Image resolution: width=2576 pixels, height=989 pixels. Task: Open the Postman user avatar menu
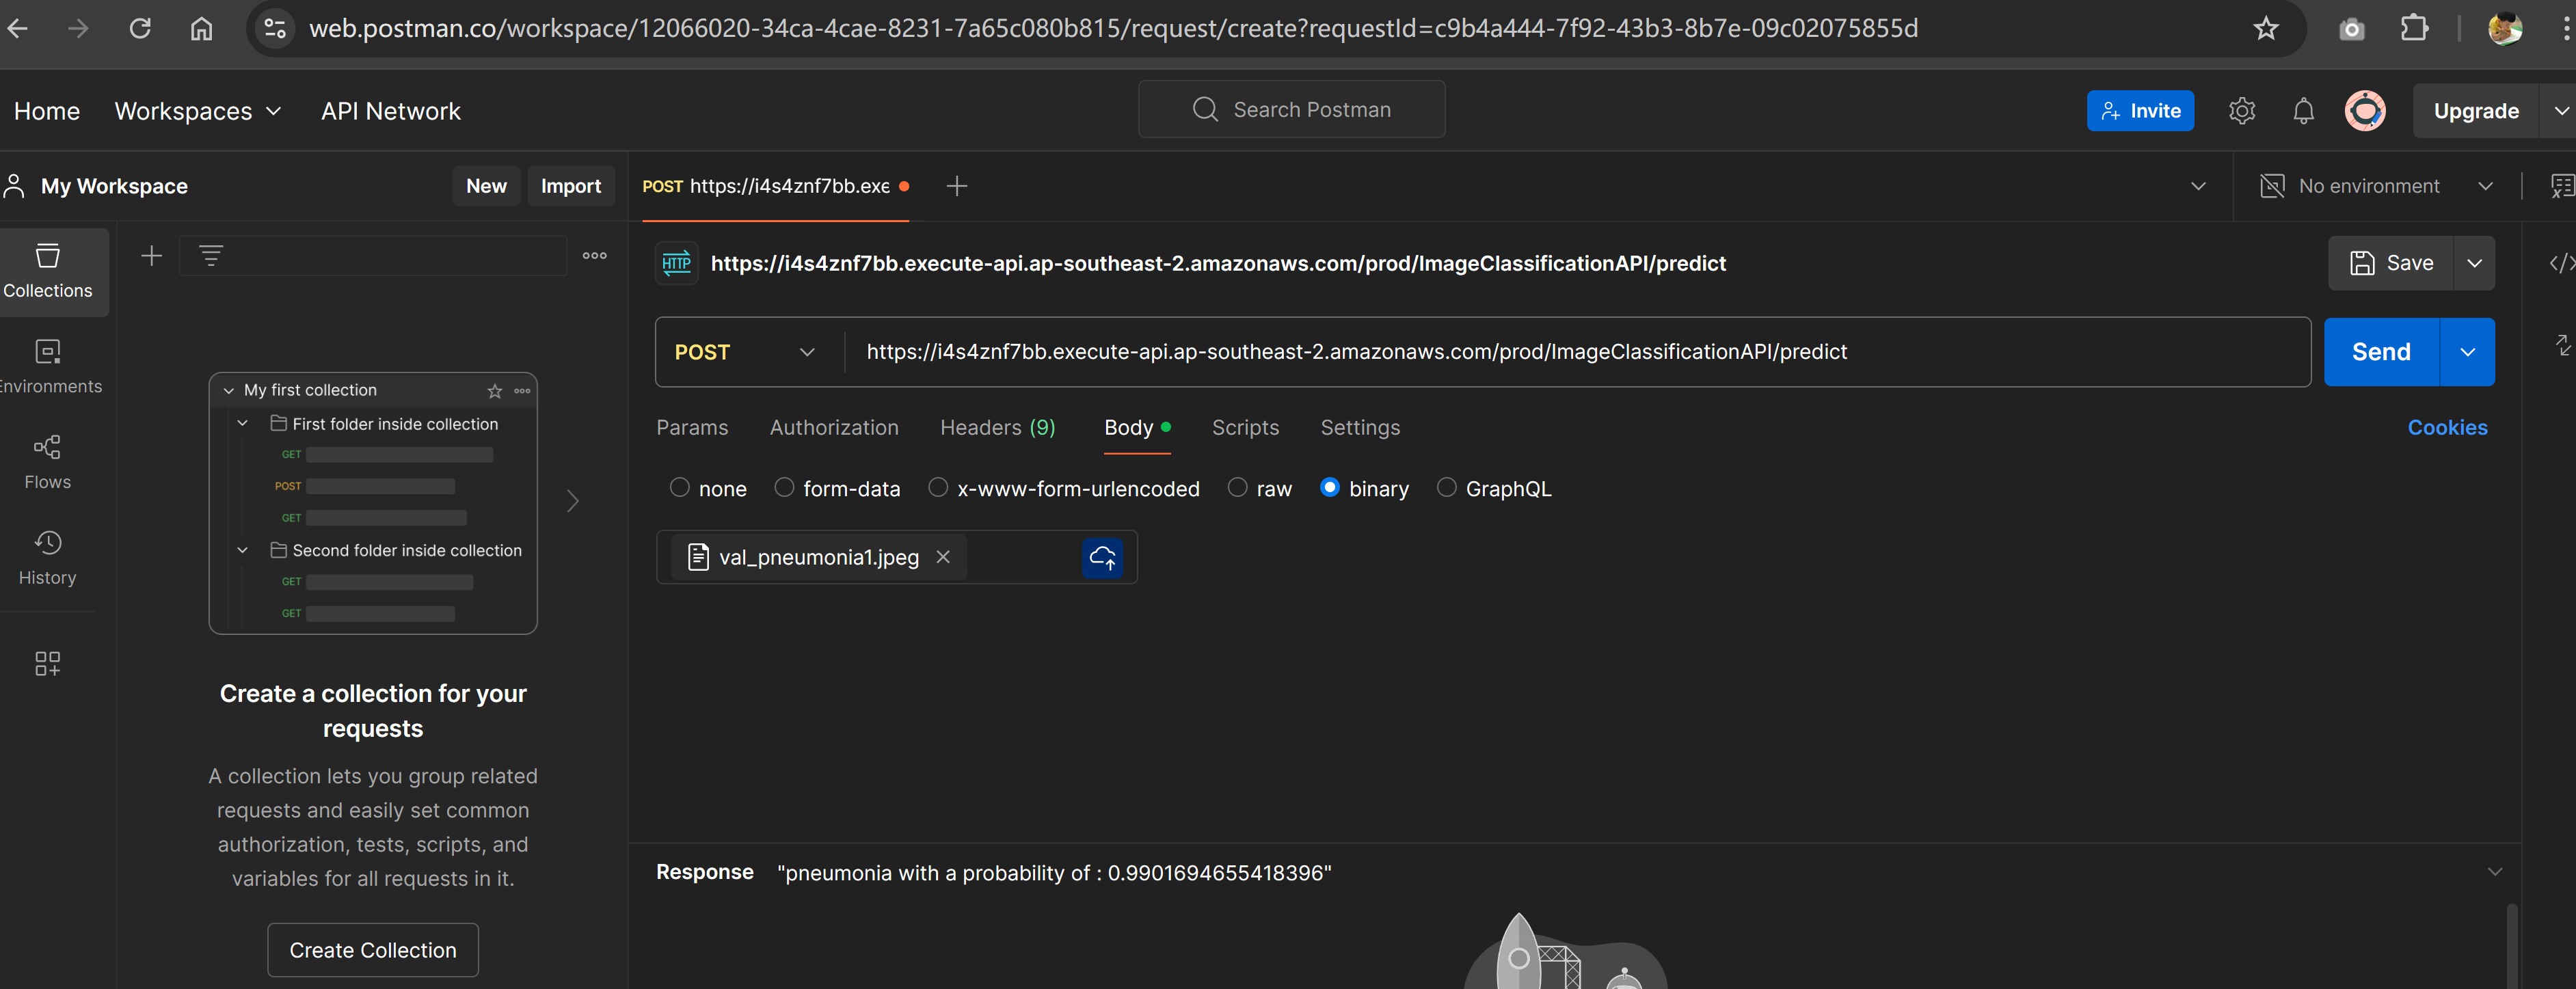(x=2365, y=111)
